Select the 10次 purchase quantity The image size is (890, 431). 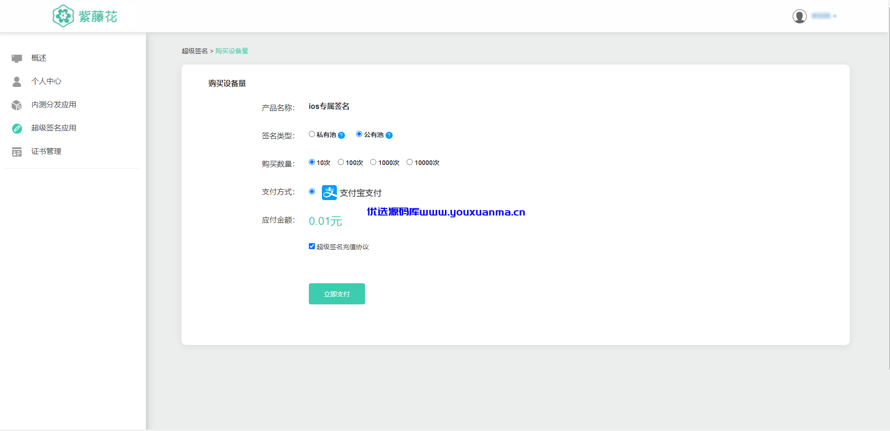[312, 162]
